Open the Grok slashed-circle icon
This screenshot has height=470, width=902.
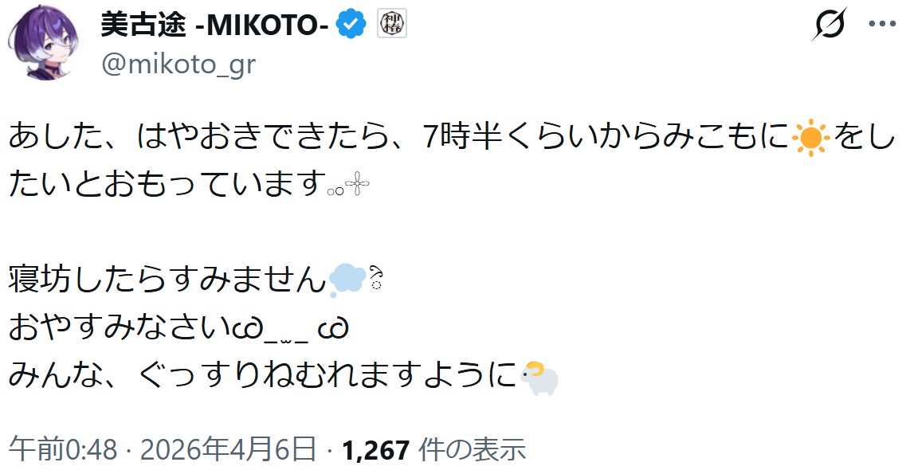tap(829, 25)
